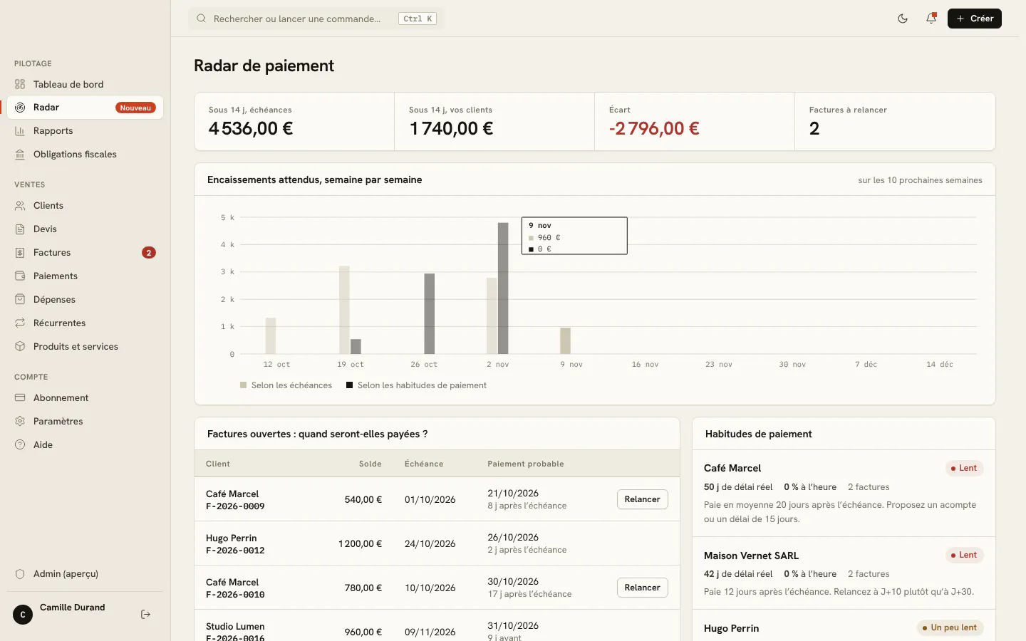Toggle dark mode with the moon icon
The width and height of the screenshot is (1026, 641).
(x=903, y=19)
